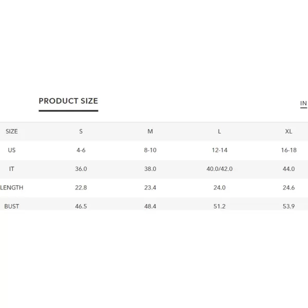308x308 pixels.
Task: Click the BUST row label
Action: pyautogui.click(x=12, y=206)
